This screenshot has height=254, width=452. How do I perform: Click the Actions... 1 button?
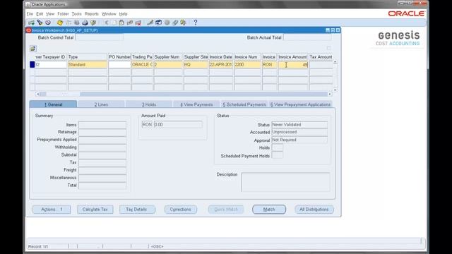[x=52, y=210]
